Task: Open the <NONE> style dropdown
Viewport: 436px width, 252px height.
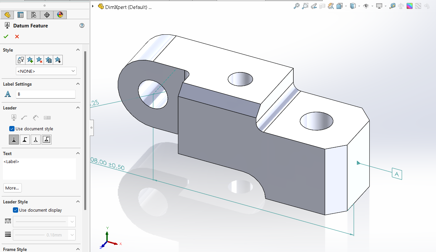Action: coord(46,71)
